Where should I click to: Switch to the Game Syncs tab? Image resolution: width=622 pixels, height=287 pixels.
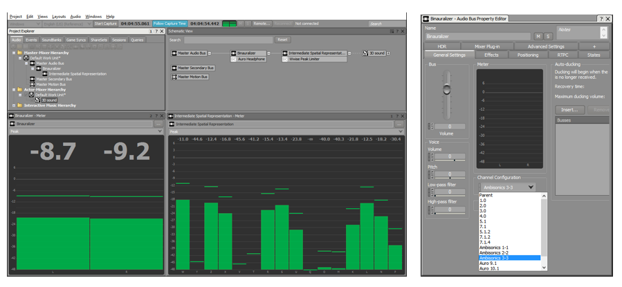[x=76, y=39]
